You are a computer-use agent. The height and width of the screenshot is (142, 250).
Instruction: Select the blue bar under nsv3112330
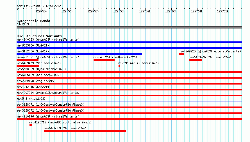[x=79, y=54]
